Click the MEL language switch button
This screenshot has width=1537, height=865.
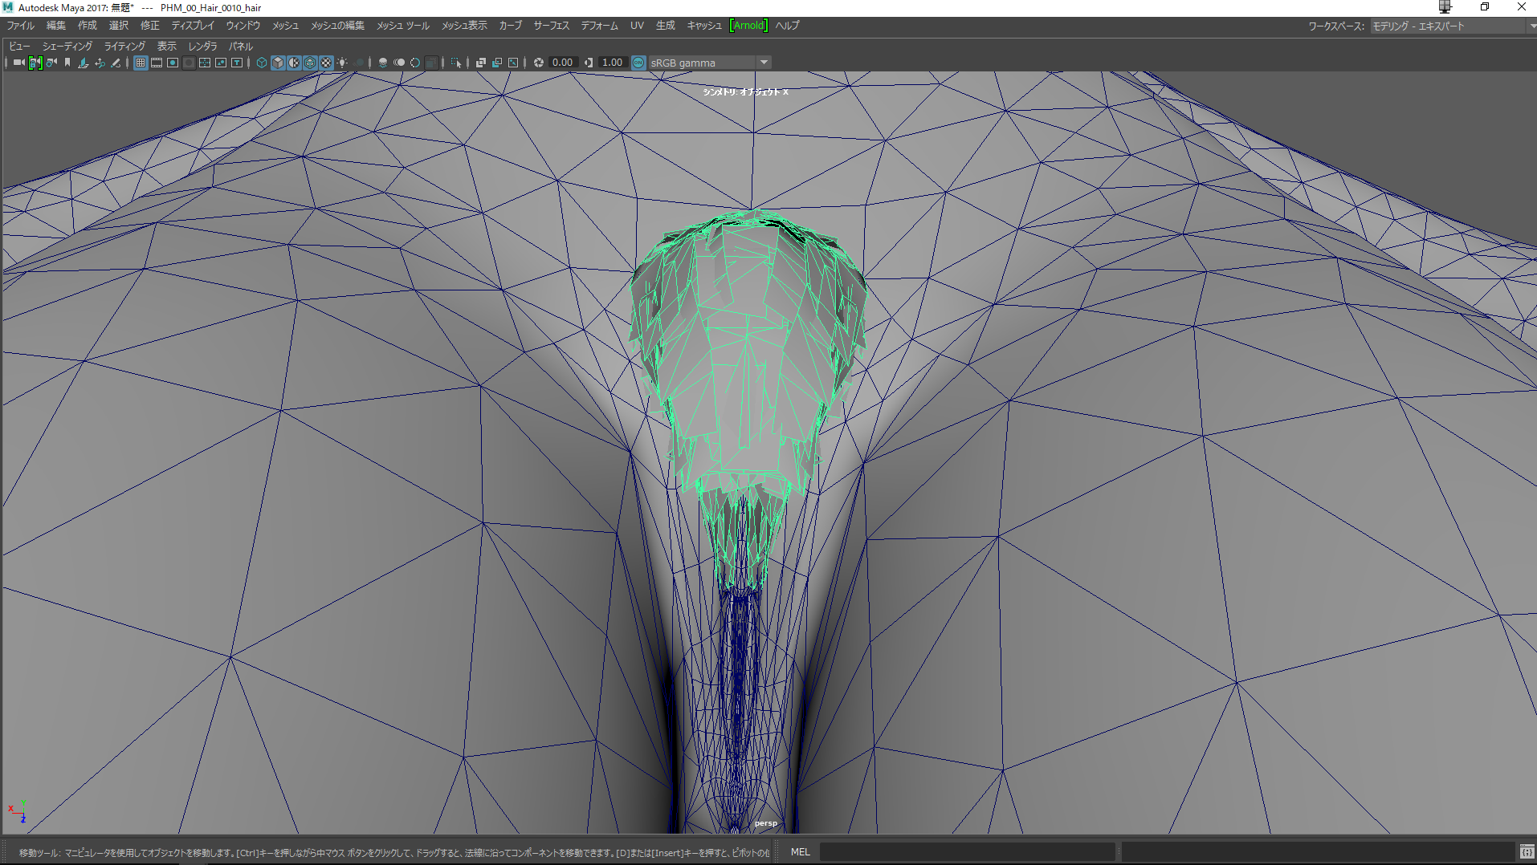[801, 852]
